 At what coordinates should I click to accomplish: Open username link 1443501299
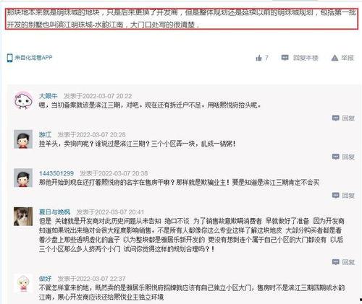[56, 173]
